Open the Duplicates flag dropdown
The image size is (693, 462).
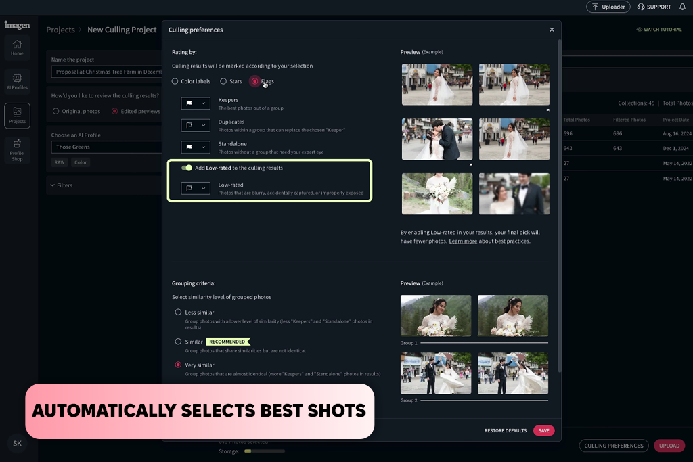pyautogui.click(x=196, y=125)
